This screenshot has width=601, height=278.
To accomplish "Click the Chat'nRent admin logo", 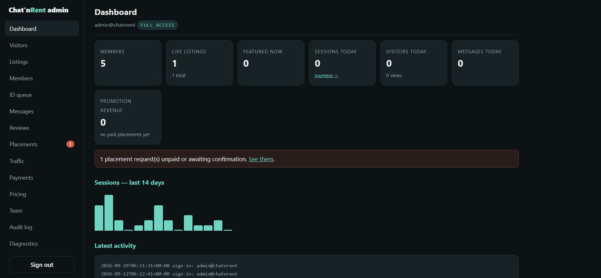I will (x=39, y=10).
